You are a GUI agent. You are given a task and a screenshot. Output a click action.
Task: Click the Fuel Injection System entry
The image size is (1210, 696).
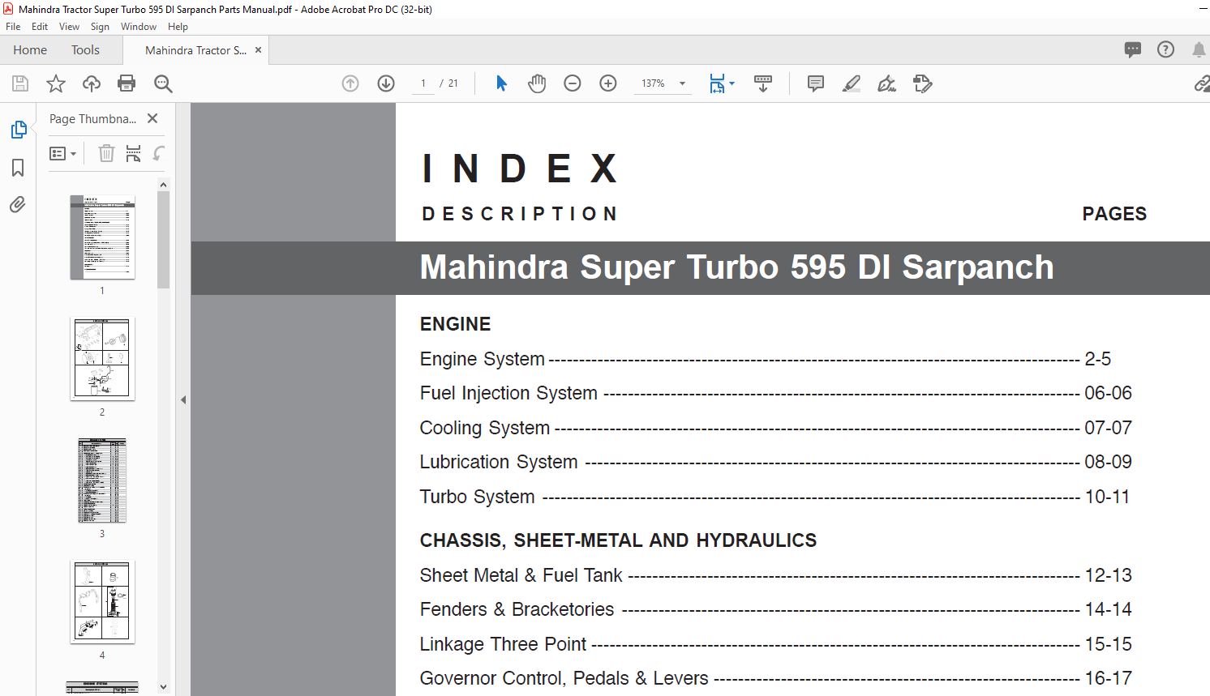775,393
